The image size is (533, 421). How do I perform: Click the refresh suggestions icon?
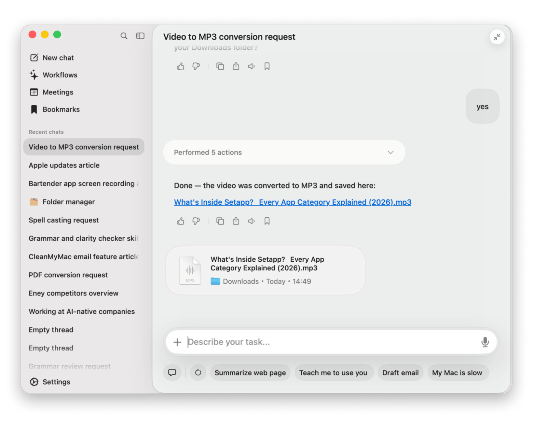click(198, 373)
